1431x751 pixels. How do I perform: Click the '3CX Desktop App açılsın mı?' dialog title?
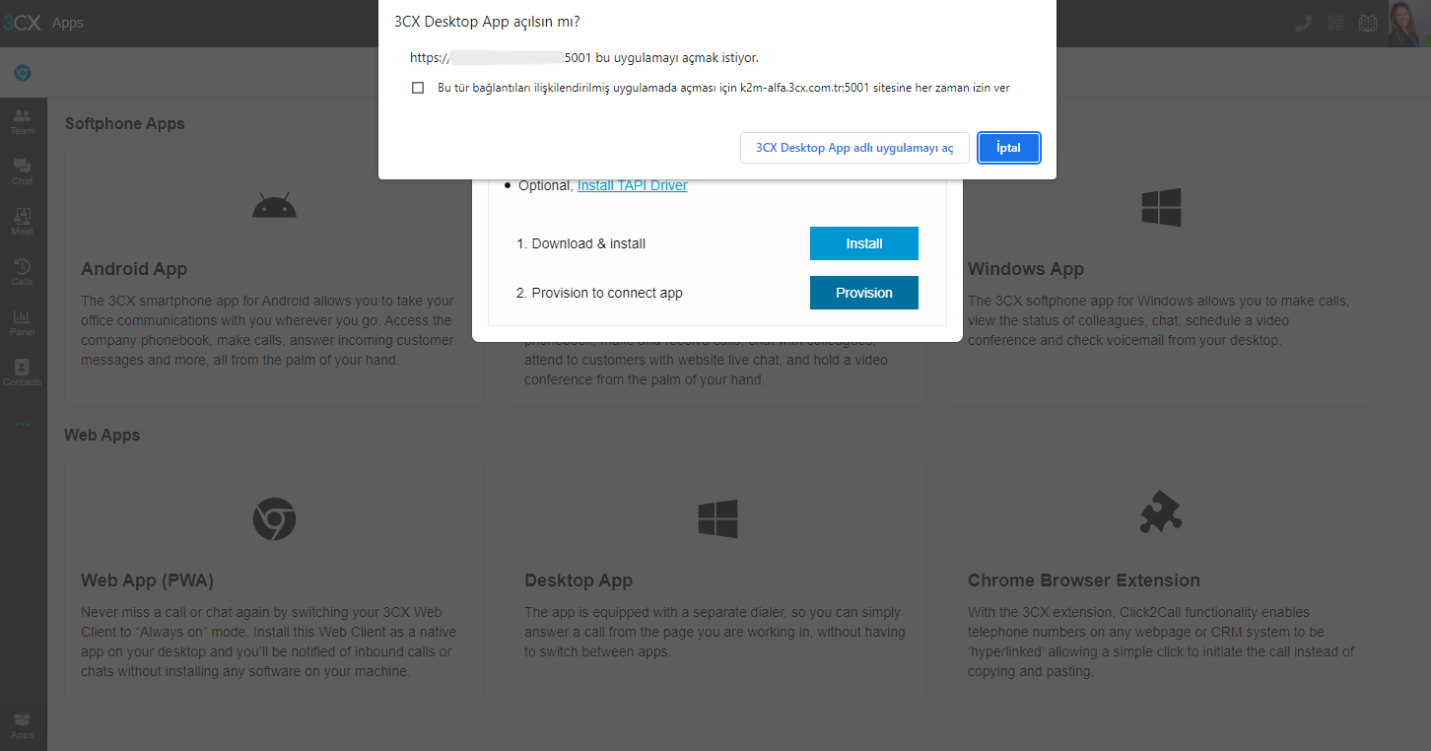(487, 21)
